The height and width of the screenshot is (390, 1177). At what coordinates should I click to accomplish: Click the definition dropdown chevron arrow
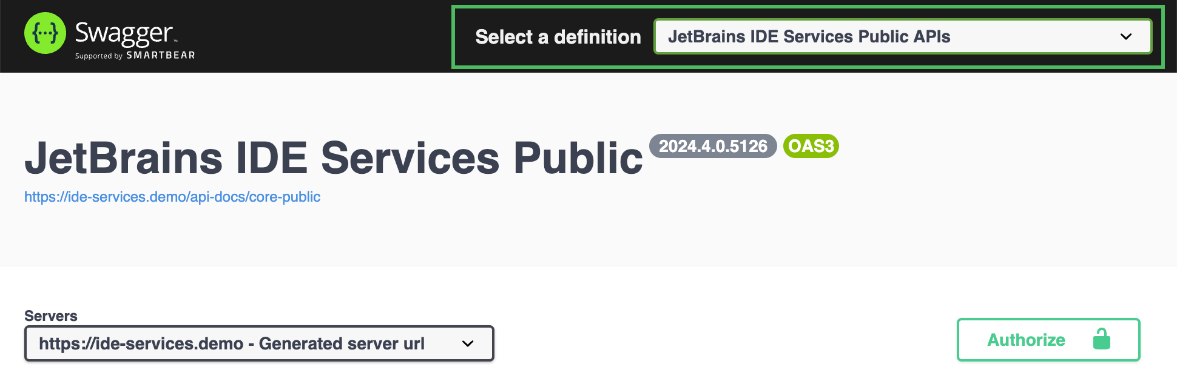[x=1125, y=36]
